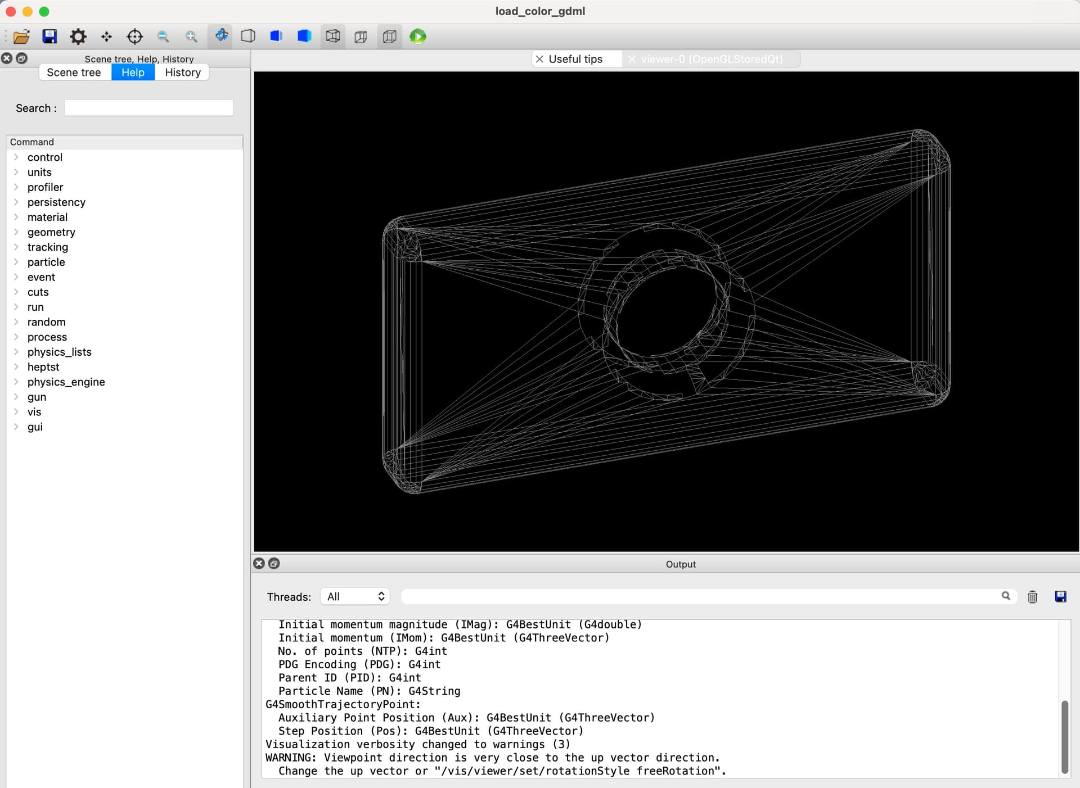Save viewer state with floppy disk icon
Viewport: 1080px width, 788px height.
click(x=49, y=37)
